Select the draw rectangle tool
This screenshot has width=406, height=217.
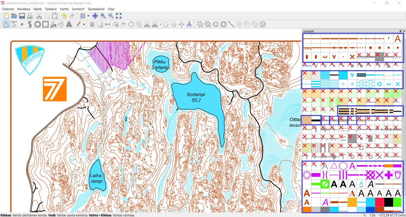click(45, 25)
